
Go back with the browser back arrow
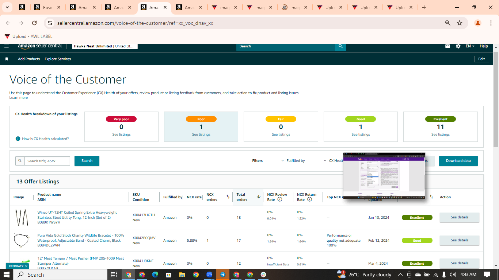(x=8, y=23)
